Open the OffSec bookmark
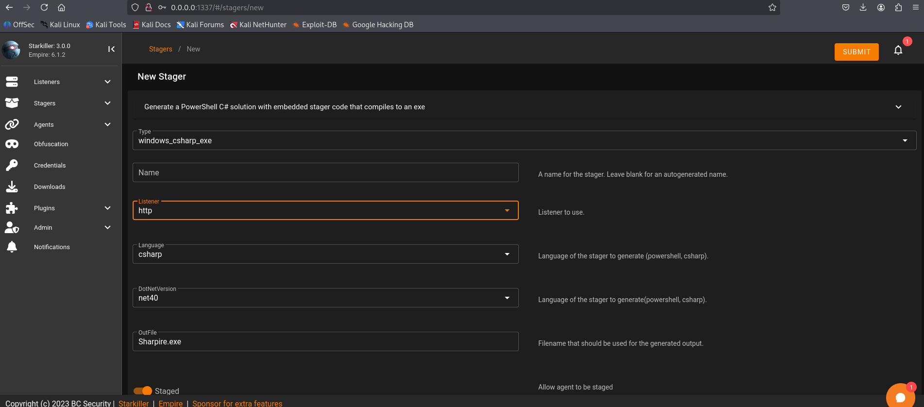Screen dimensions: 924x407 pos(19,25)
